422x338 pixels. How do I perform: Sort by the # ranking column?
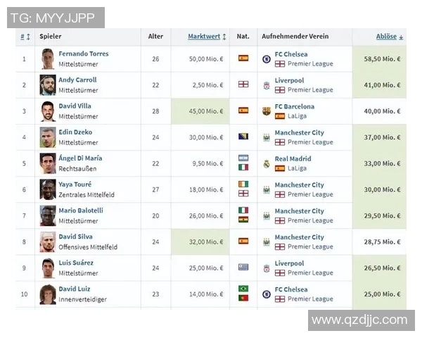click(23, 37)
